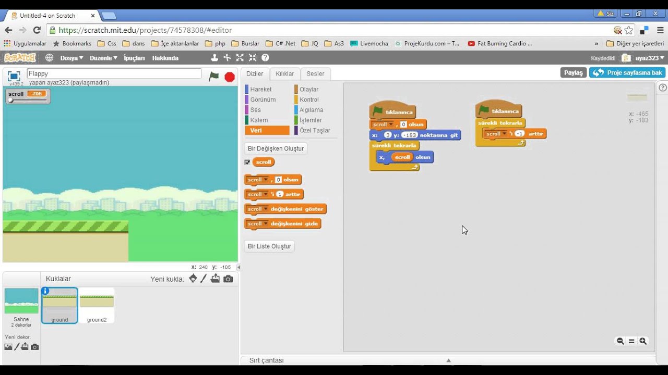Switch to the Diziler tab
Viewport: 668px width, 375px height.
click(x=255, y=74)
